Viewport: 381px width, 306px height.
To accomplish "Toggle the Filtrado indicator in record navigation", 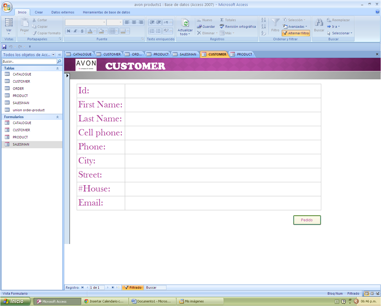I will [132, 287].
